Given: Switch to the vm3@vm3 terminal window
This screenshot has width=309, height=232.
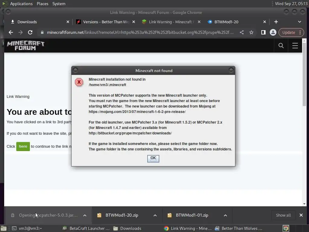Looking at the screenshot, I should (27, 228).
